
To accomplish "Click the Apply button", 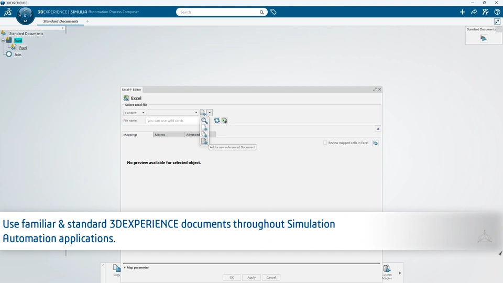I will (251, 278).
